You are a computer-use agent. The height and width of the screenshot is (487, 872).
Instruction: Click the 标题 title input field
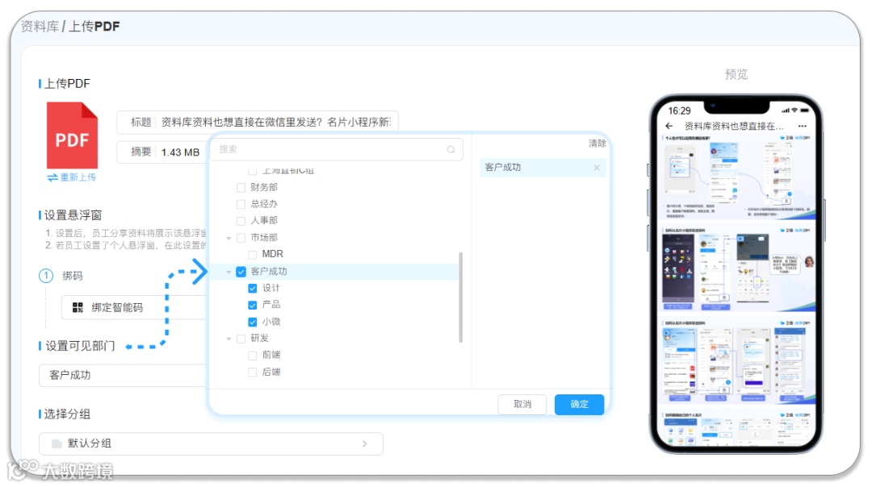click(x=257, y=123)
